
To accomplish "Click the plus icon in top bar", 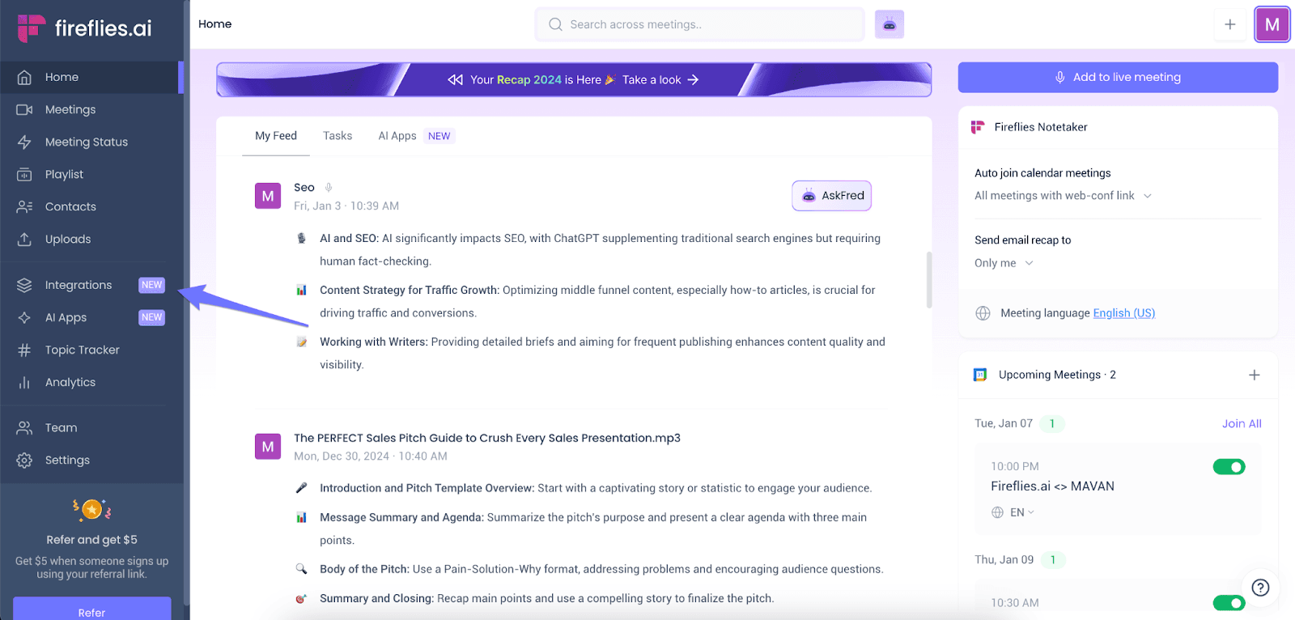I will 1229,24.
